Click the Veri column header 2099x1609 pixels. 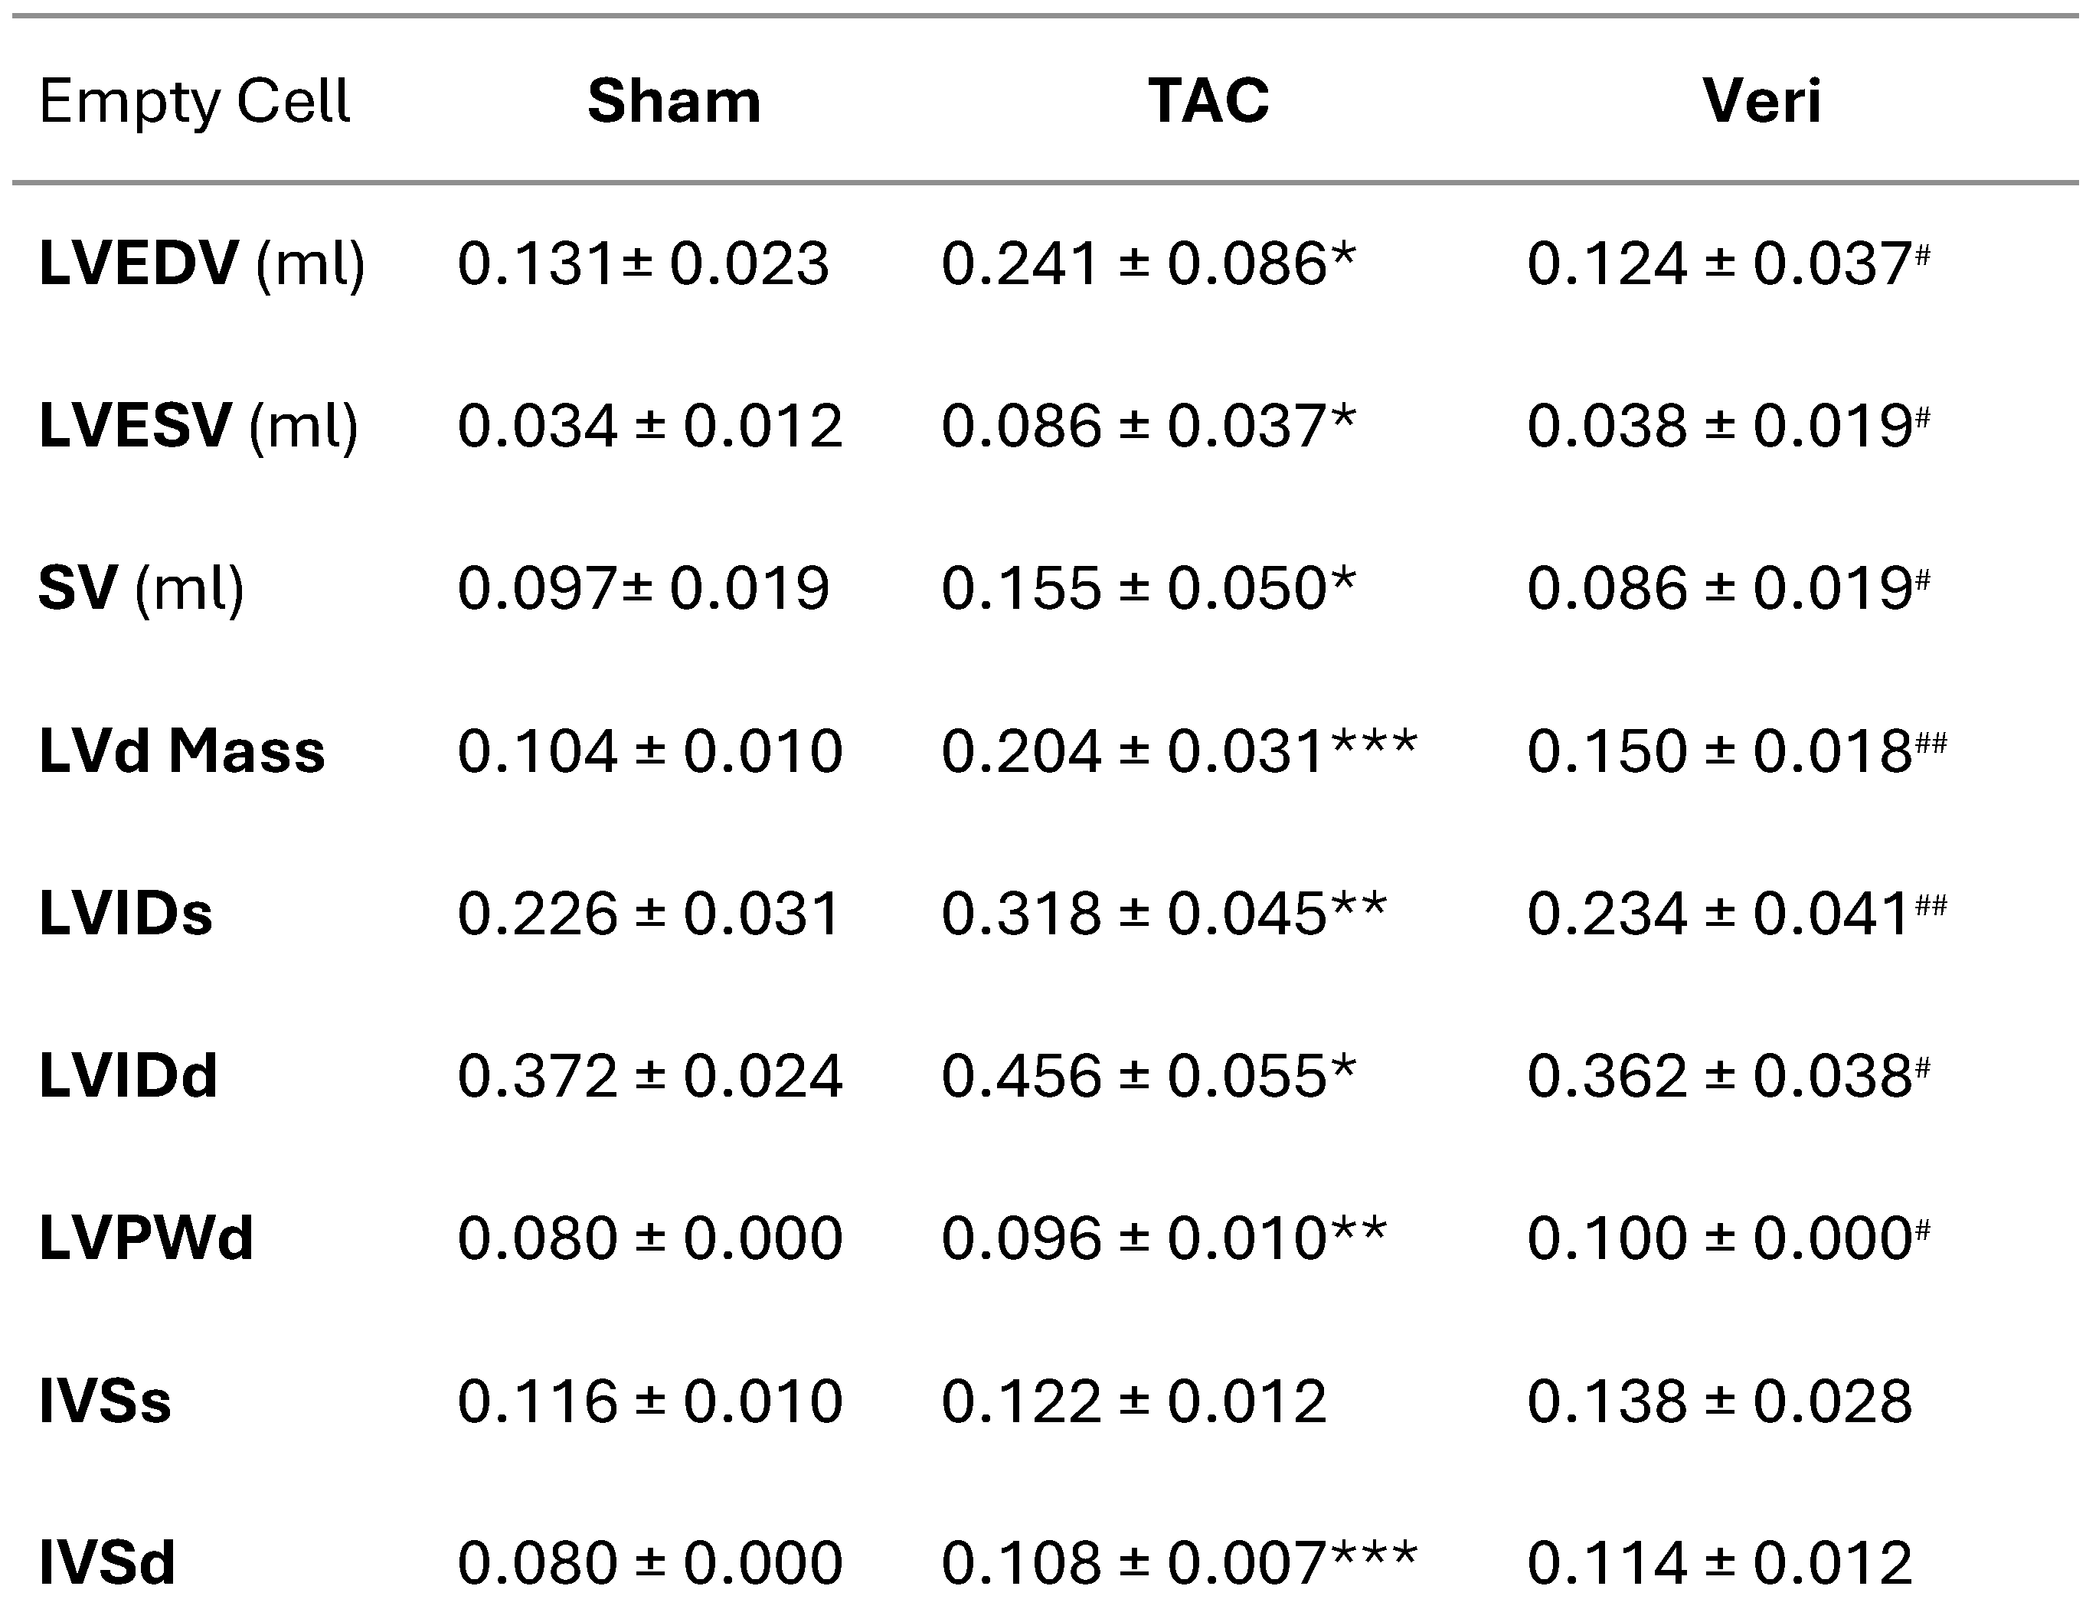click(1761, 100)
